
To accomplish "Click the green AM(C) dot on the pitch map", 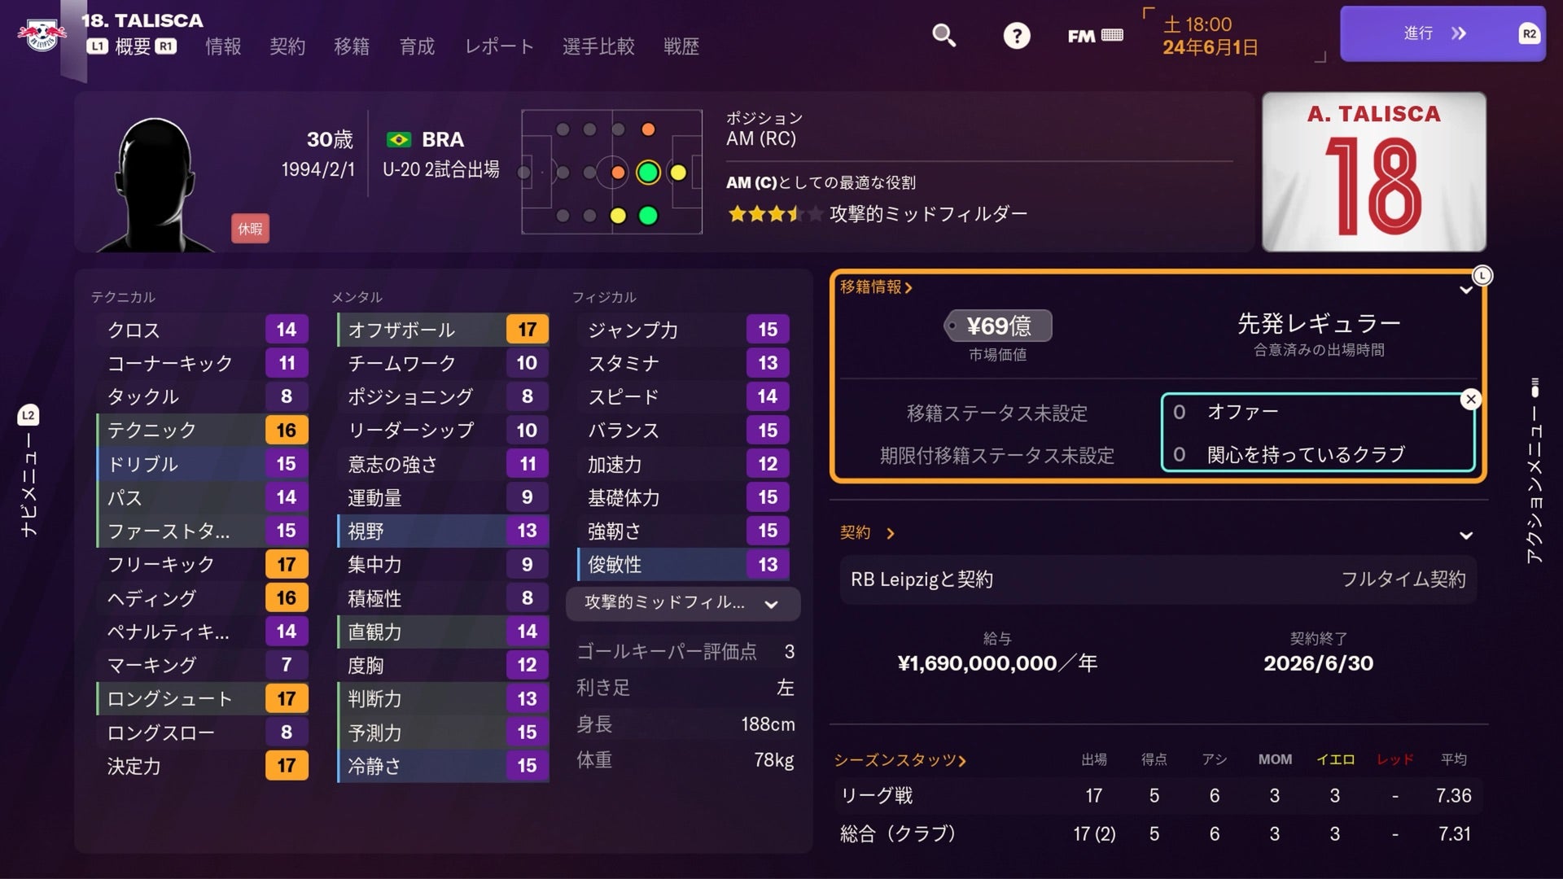I will [648, 172].
